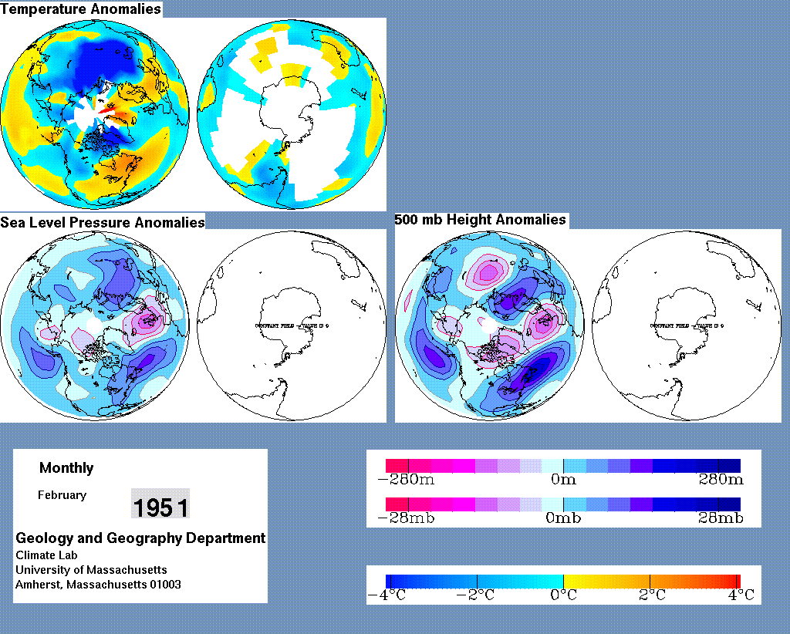Viewport: 790px width, 634px height.
Task: Click the temperature color bar in °C
Action: tap(563, 582)
